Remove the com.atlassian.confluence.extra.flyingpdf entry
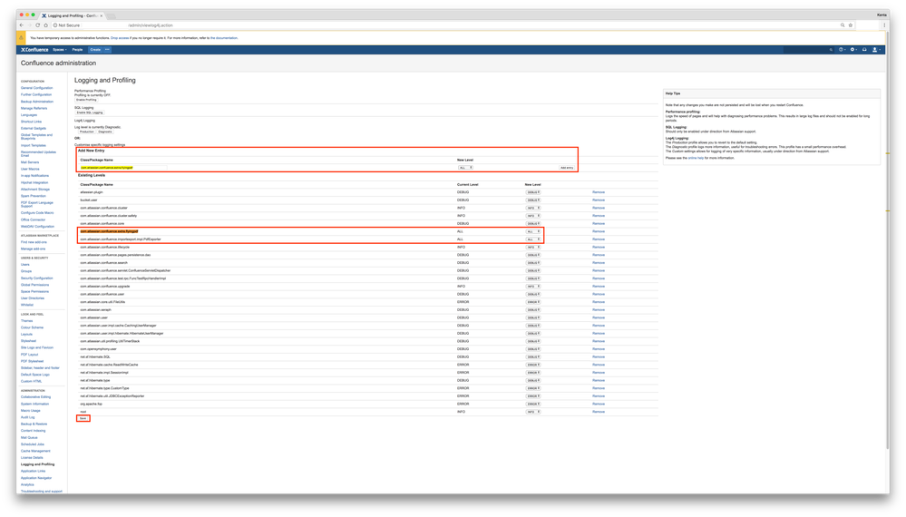 pyautogui.click(x=599, y=231)
